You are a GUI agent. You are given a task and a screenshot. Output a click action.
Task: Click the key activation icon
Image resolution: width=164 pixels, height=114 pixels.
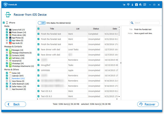pos(132,5)
